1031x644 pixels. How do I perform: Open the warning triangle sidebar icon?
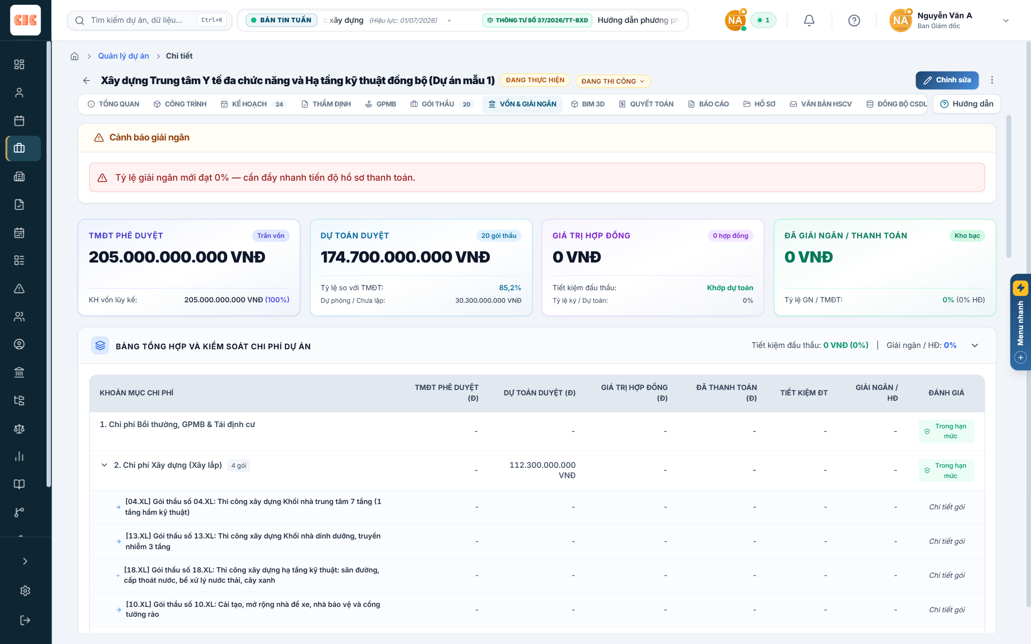[19, 288]
